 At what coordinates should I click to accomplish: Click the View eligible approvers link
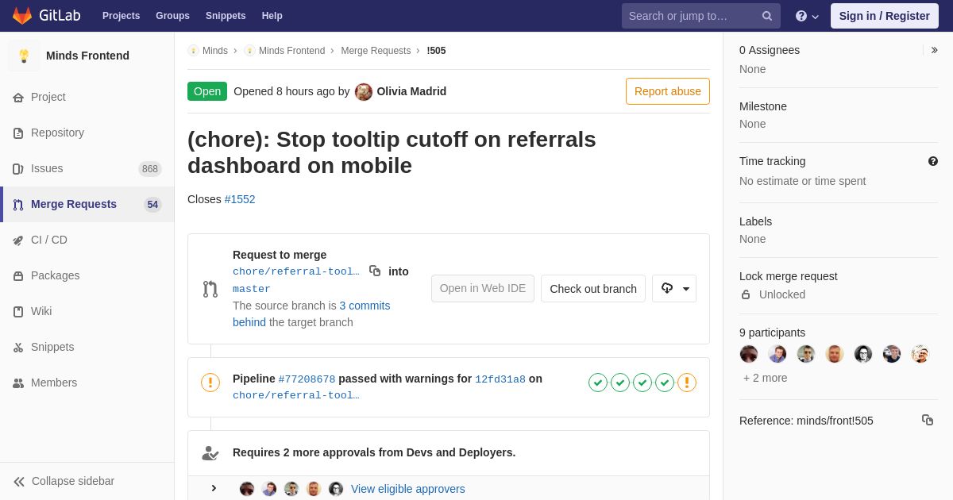(x=408, y=489)
